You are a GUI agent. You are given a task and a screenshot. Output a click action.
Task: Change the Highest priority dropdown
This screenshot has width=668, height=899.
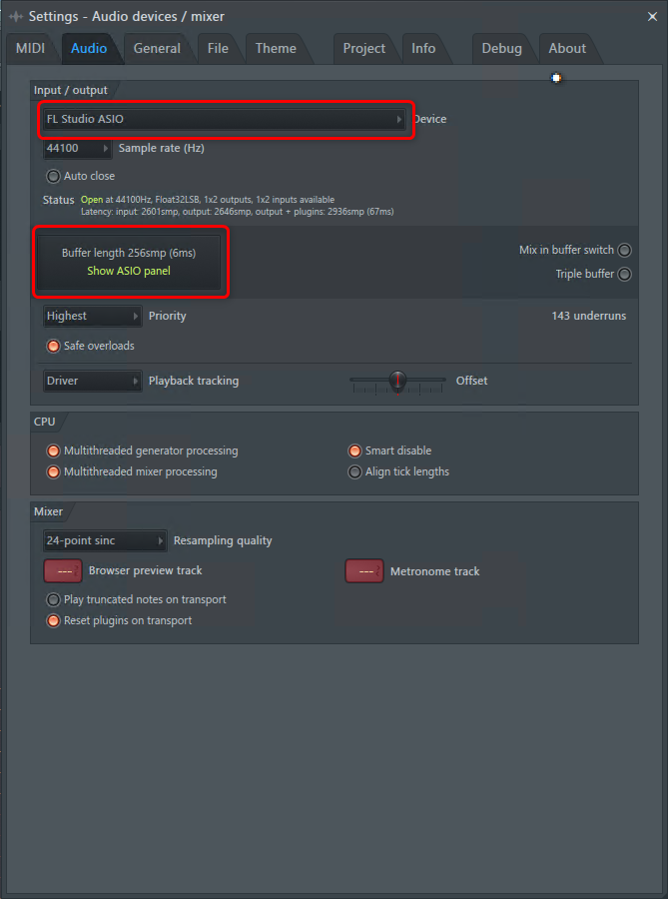(x=92, y=317)
